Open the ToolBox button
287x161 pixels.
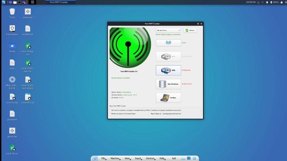point(168,97)
